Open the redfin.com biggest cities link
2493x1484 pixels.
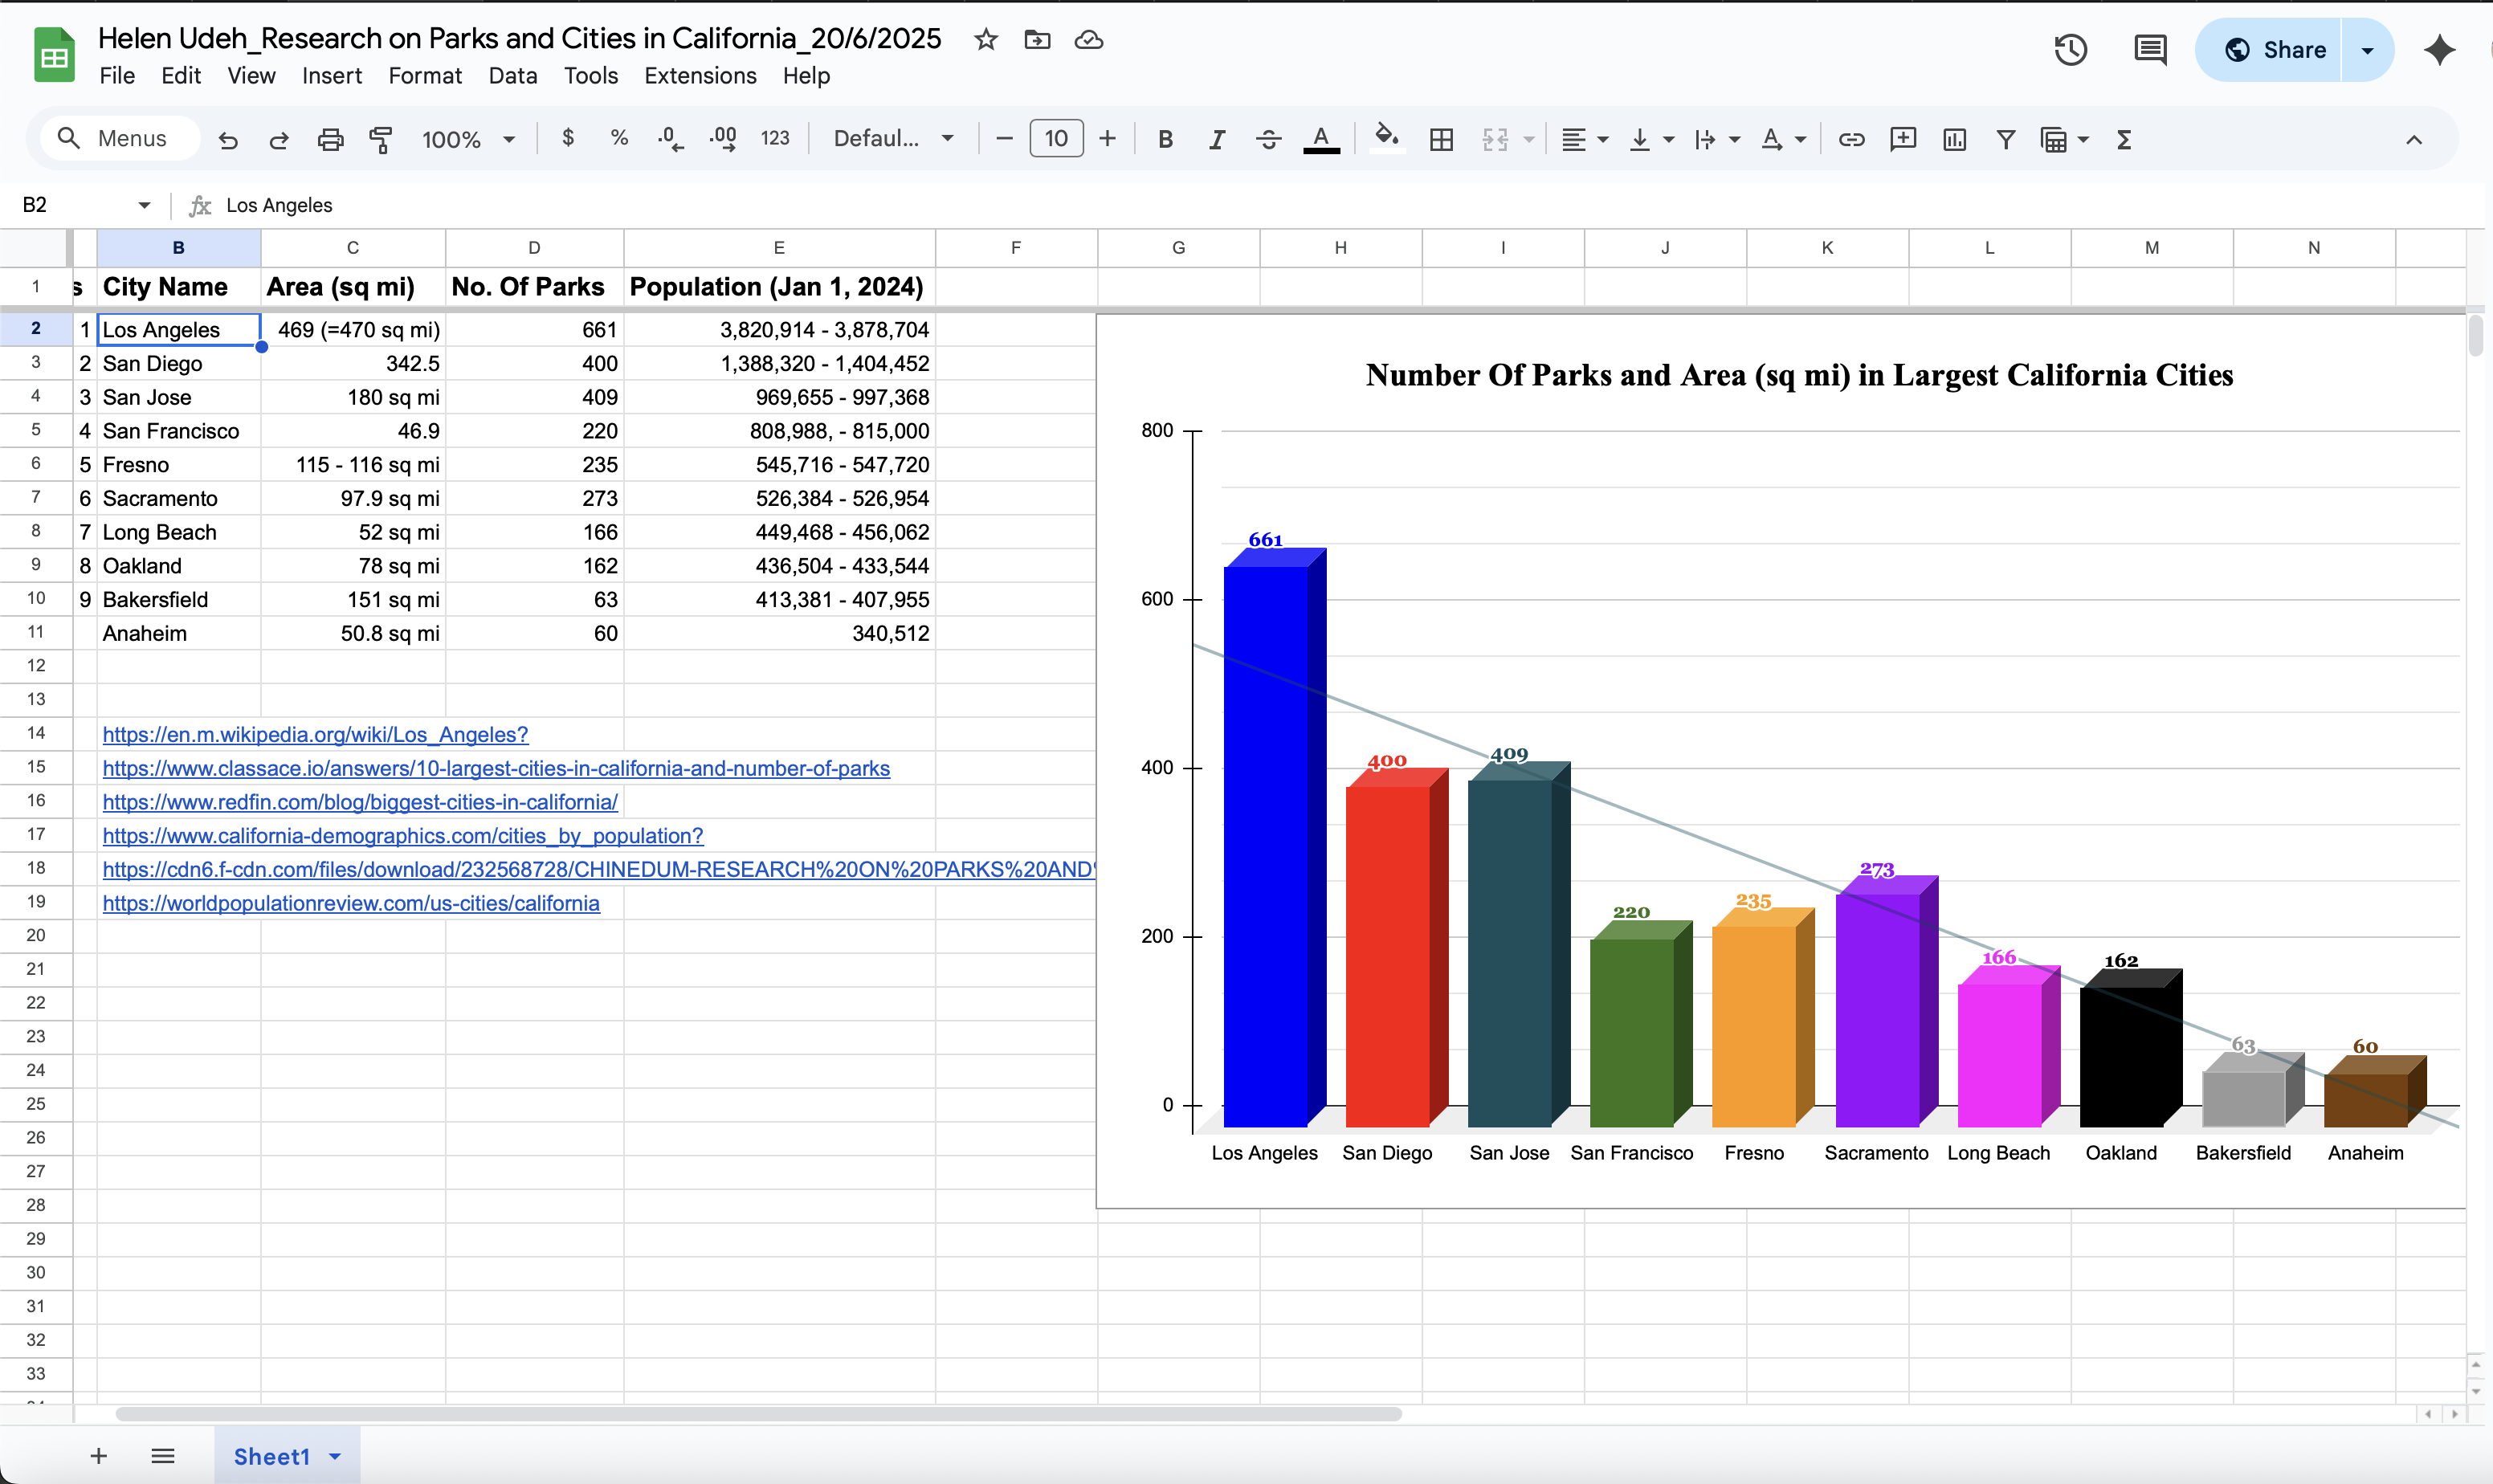360,802
